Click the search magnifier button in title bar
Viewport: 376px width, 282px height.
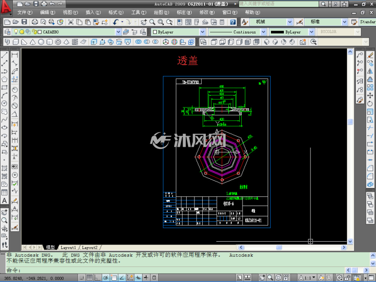tap(323, 4)
